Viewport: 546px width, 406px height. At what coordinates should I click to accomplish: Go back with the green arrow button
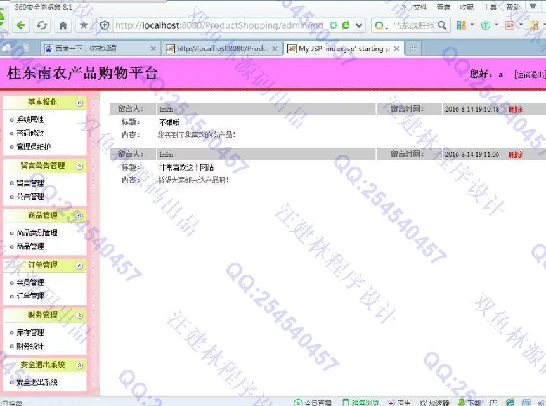[x=21, y=25]
